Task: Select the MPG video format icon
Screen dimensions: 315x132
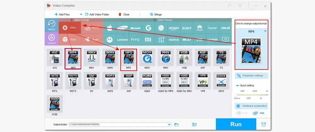Action: pos(129,58)
